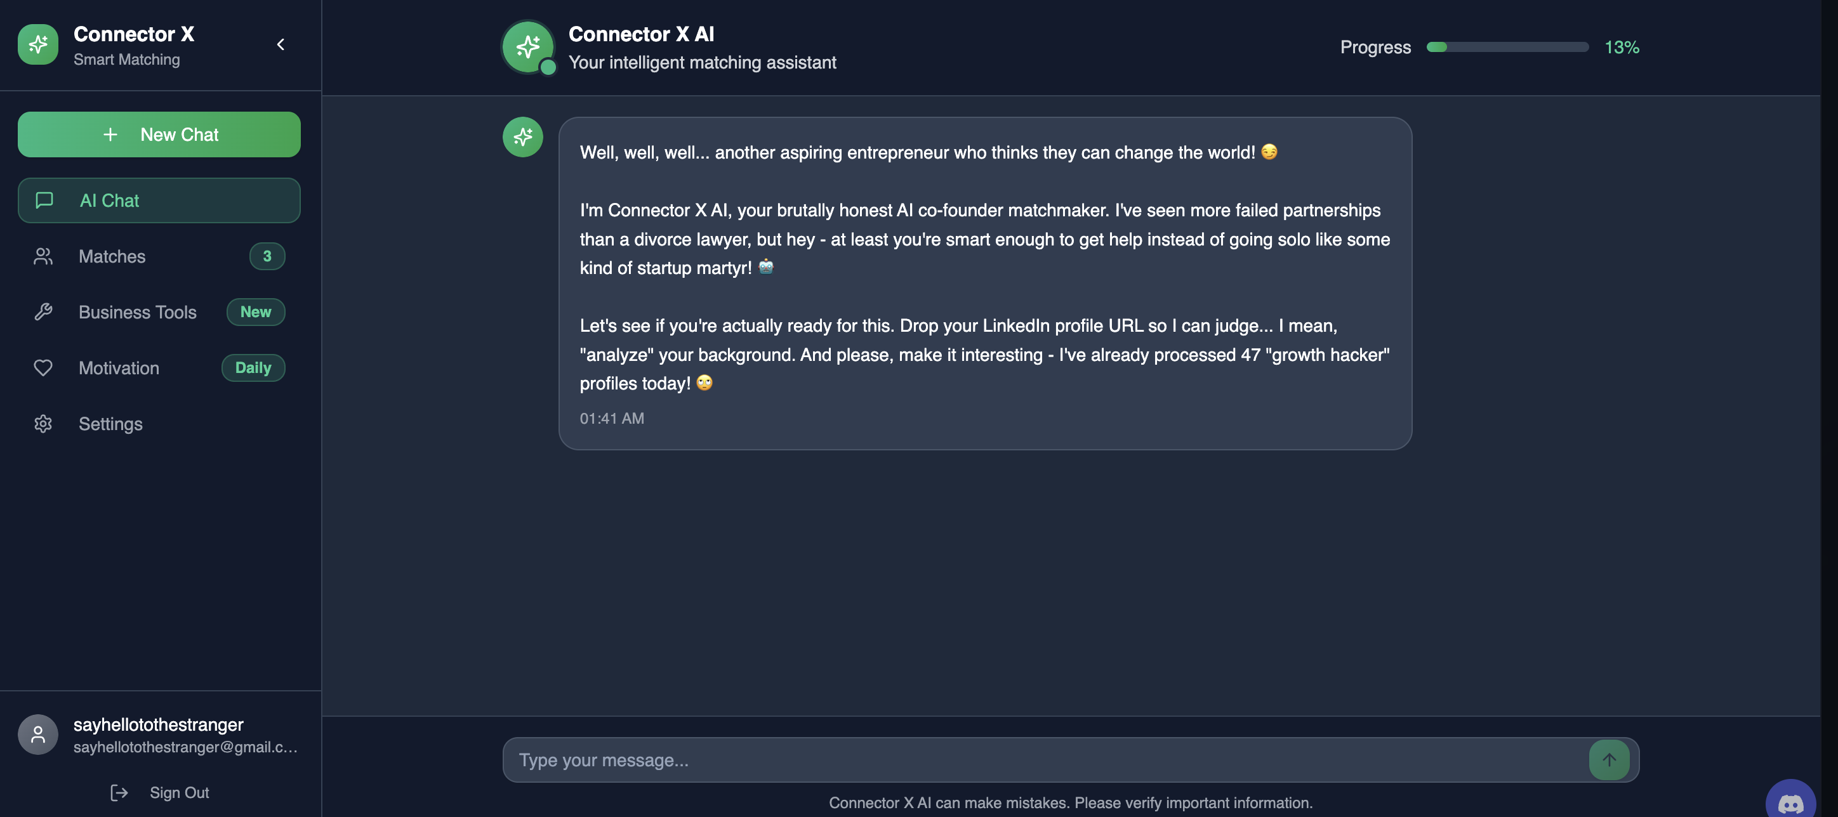Image resolution: width=1838 pixels, height=817 pixels.
Task: Collapse the sidebar with the chevron arrow
Action: coord(281,45)
